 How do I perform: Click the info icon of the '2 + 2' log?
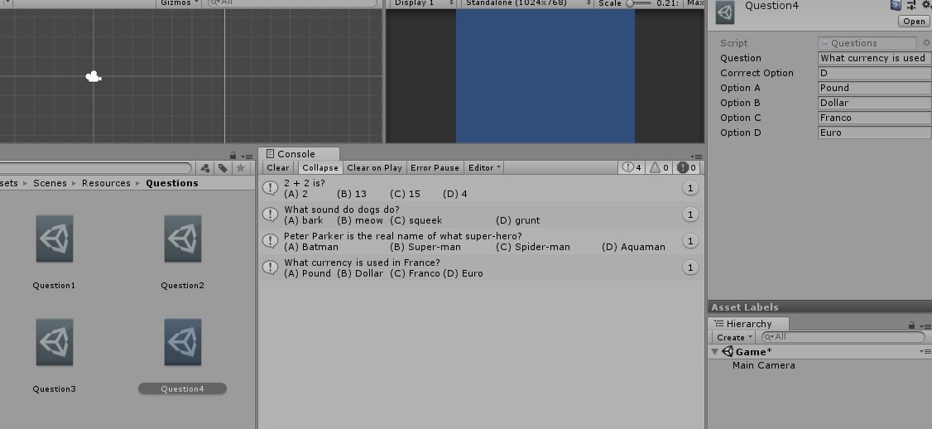[x=271, y=188]
